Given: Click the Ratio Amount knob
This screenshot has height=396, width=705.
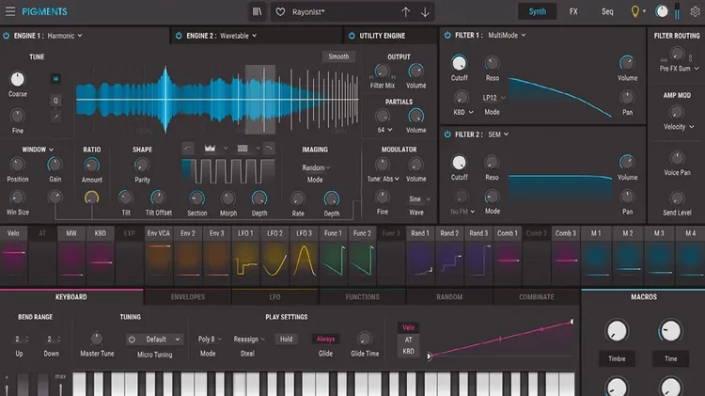Looking at the screenshot, I should pos(92,166).
